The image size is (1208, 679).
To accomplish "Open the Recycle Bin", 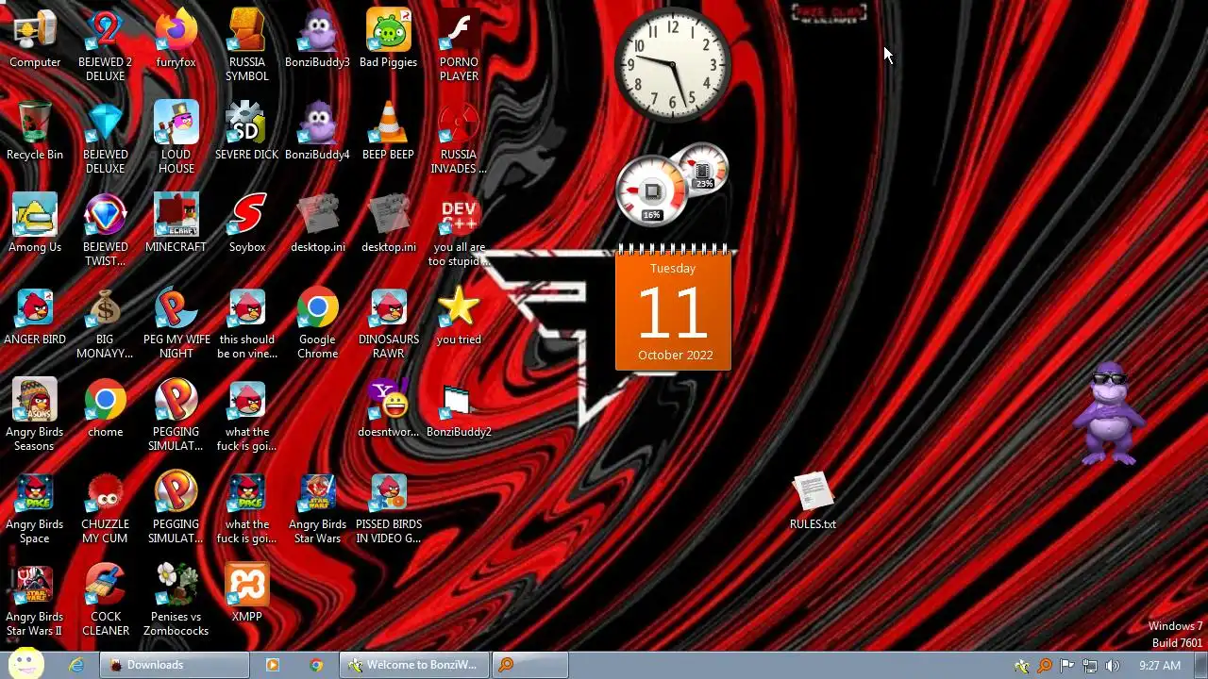I will 35,131.
